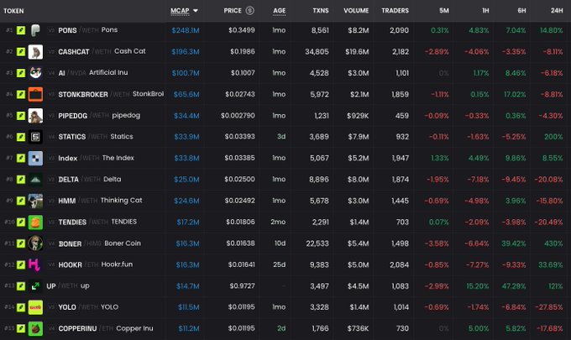
Task: Click the 47.29% 6H change for UP
Action: (514, 286)
